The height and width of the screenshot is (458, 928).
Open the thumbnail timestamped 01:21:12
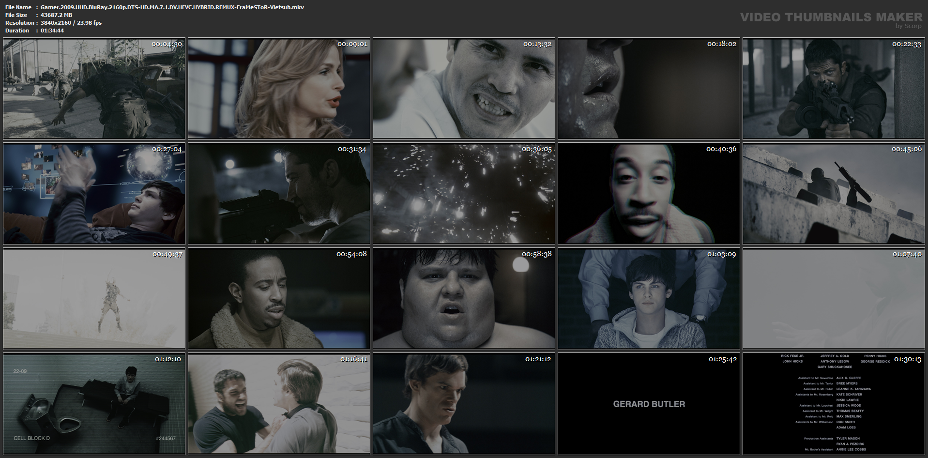click(x=464, y=404)
